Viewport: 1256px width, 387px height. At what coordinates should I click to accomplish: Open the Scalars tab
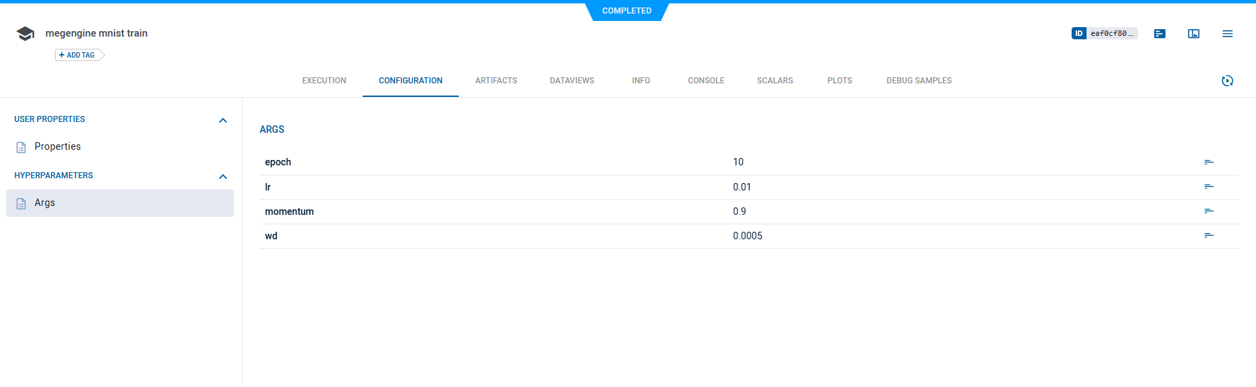tap(775, 81)
